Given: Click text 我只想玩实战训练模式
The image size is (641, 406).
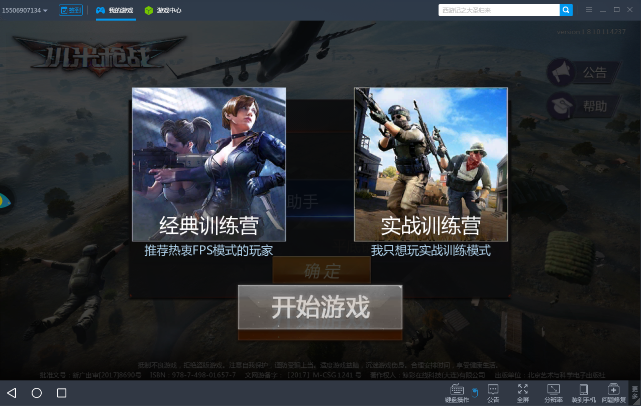Looking at the screenshot, I should click(431, 250).
